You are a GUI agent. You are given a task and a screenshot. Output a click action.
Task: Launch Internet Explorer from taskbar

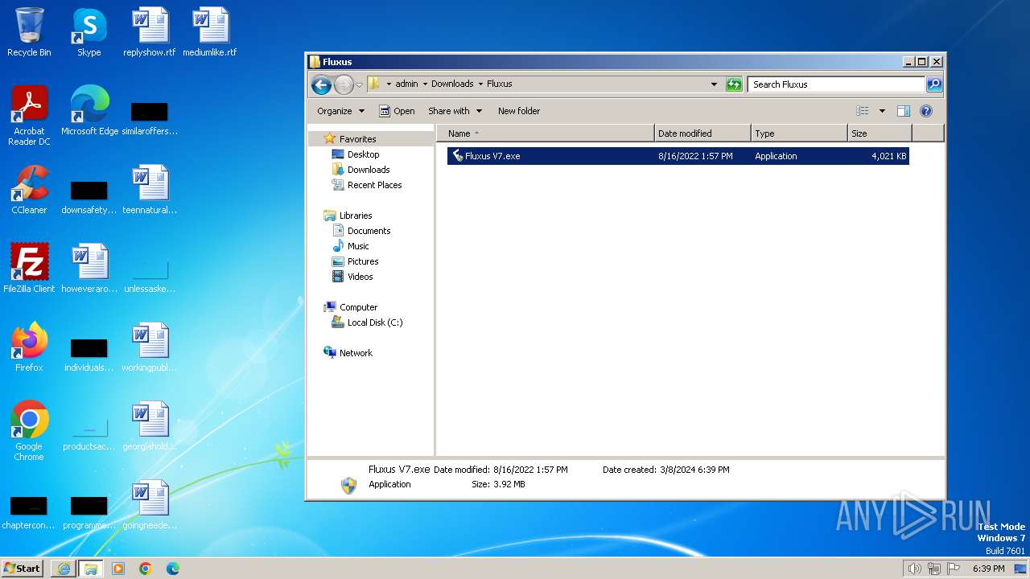[64, 569]
